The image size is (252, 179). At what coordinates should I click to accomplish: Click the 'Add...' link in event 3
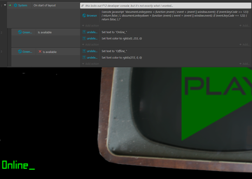point(244,64)
